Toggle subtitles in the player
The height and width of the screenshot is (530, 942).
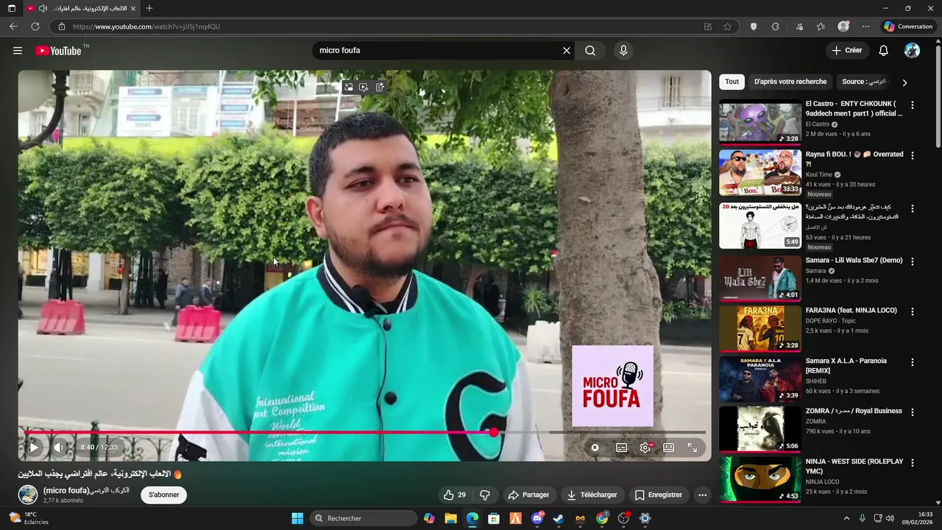pos(621,448)
